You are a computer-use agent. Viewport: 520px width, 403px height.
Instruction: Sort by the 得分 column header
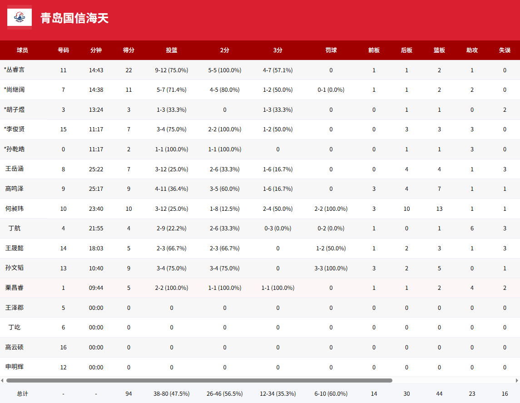pyautogui.click(x=129, y=50)
